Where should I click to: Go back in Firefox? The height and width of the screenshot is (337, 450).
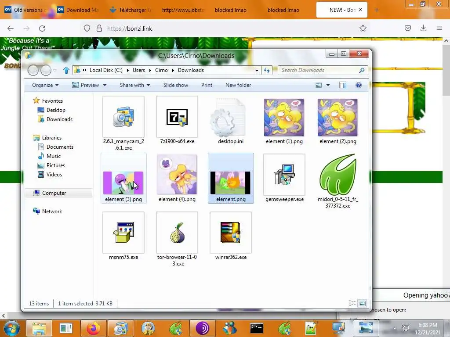click(11, 29)
